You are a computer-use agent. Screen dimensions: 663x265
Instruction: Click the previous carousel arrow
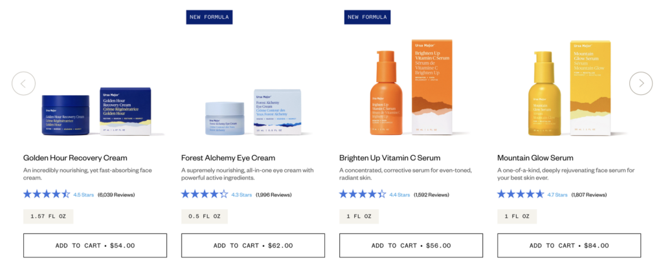[23, 83]
